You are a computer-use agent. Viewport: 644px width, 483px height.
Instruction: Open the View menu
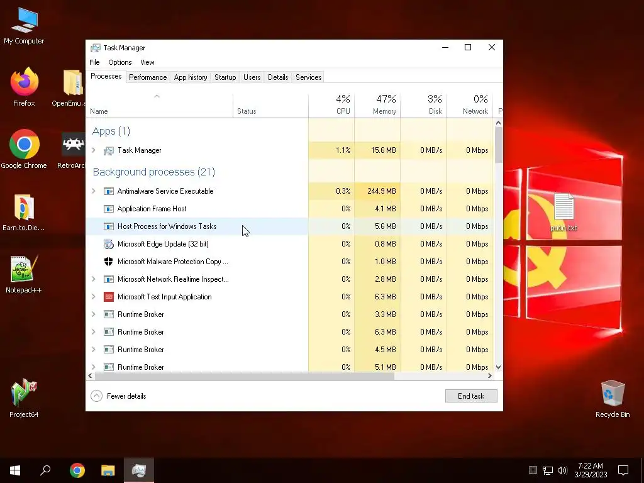(147, 62)
